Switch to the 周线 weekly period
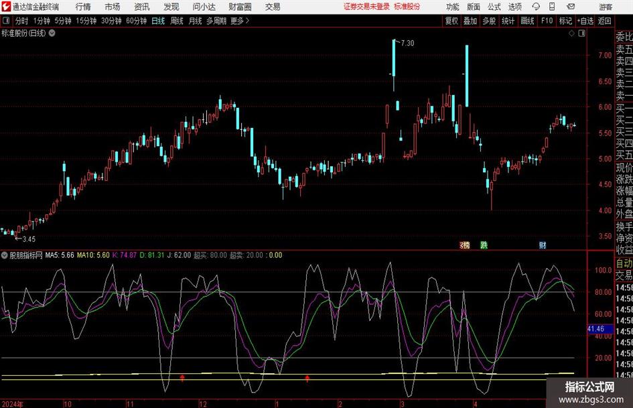 coord(177,21)
